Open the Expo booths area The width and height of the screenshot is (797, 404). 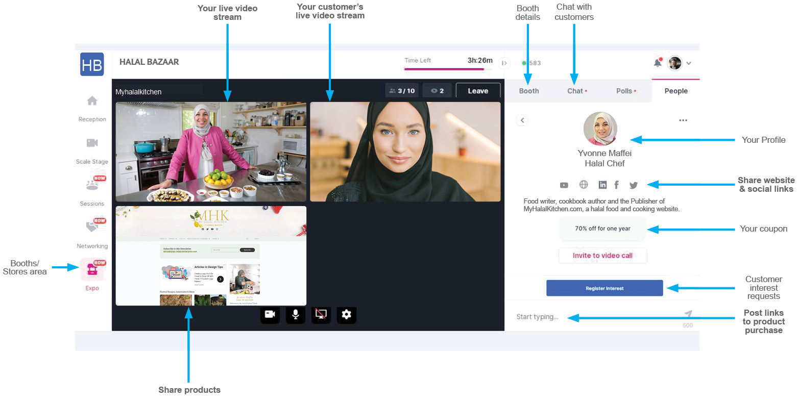click(92, 275)
